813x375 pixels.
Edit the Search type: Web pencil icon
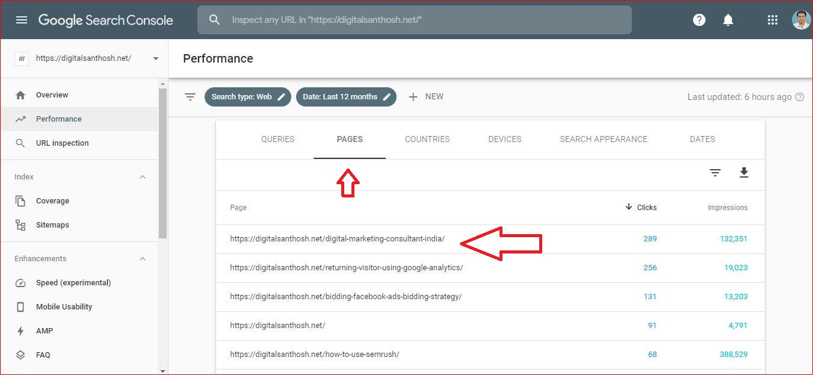281,97
